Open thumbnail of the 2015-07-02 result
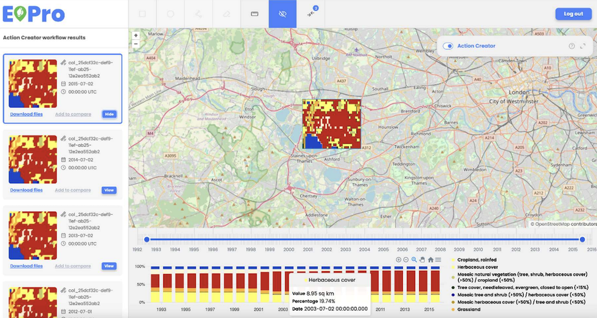 click(33, 83)
